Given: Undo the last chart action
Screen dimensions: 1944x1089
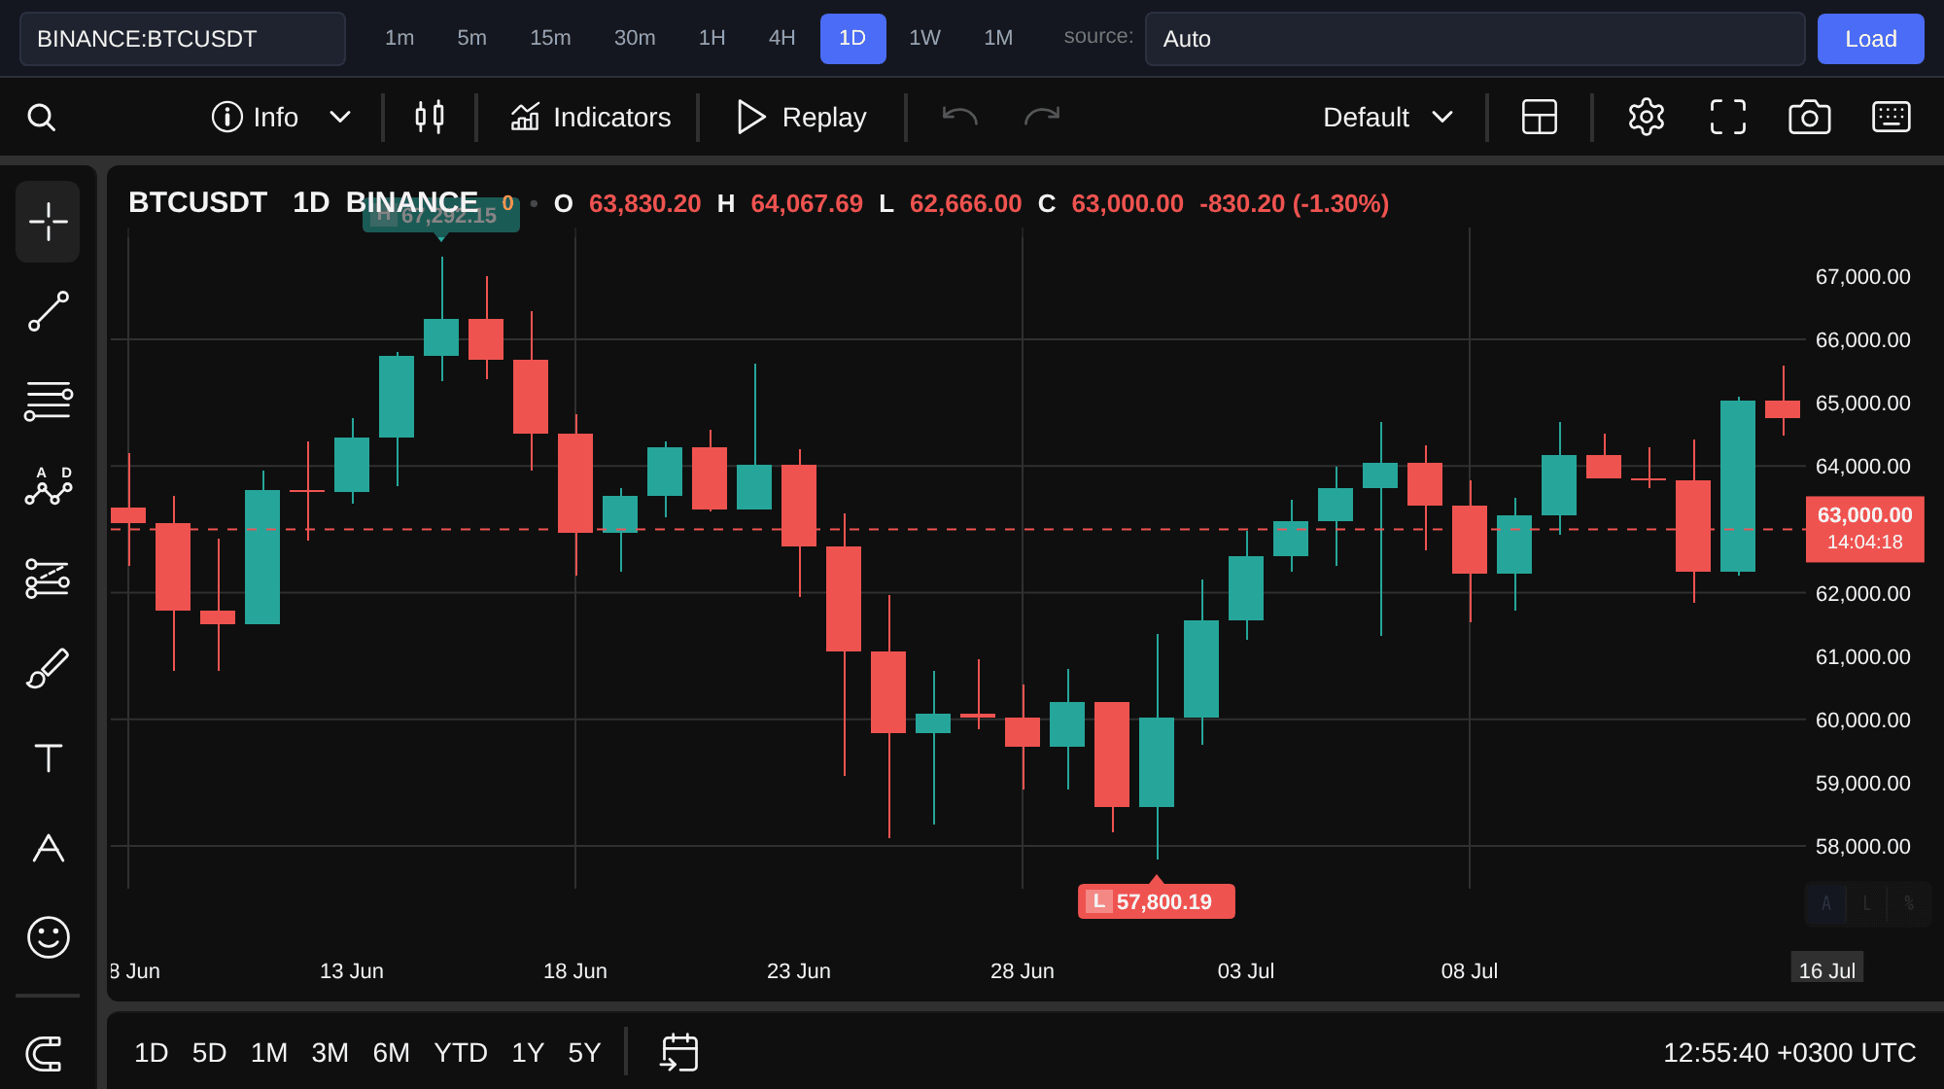Looking at the screenshot, I should pyautogui.click(x=959, y=117).
